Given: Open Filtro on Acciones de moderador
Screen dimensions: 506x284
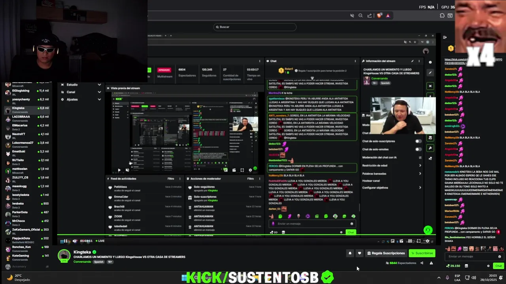Looking at the screenshot, I should (251, 179).
